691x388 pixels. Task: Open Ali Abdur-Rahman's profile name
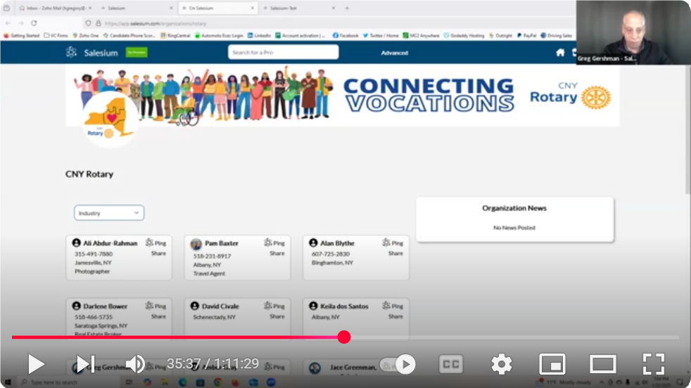[110, 243]
